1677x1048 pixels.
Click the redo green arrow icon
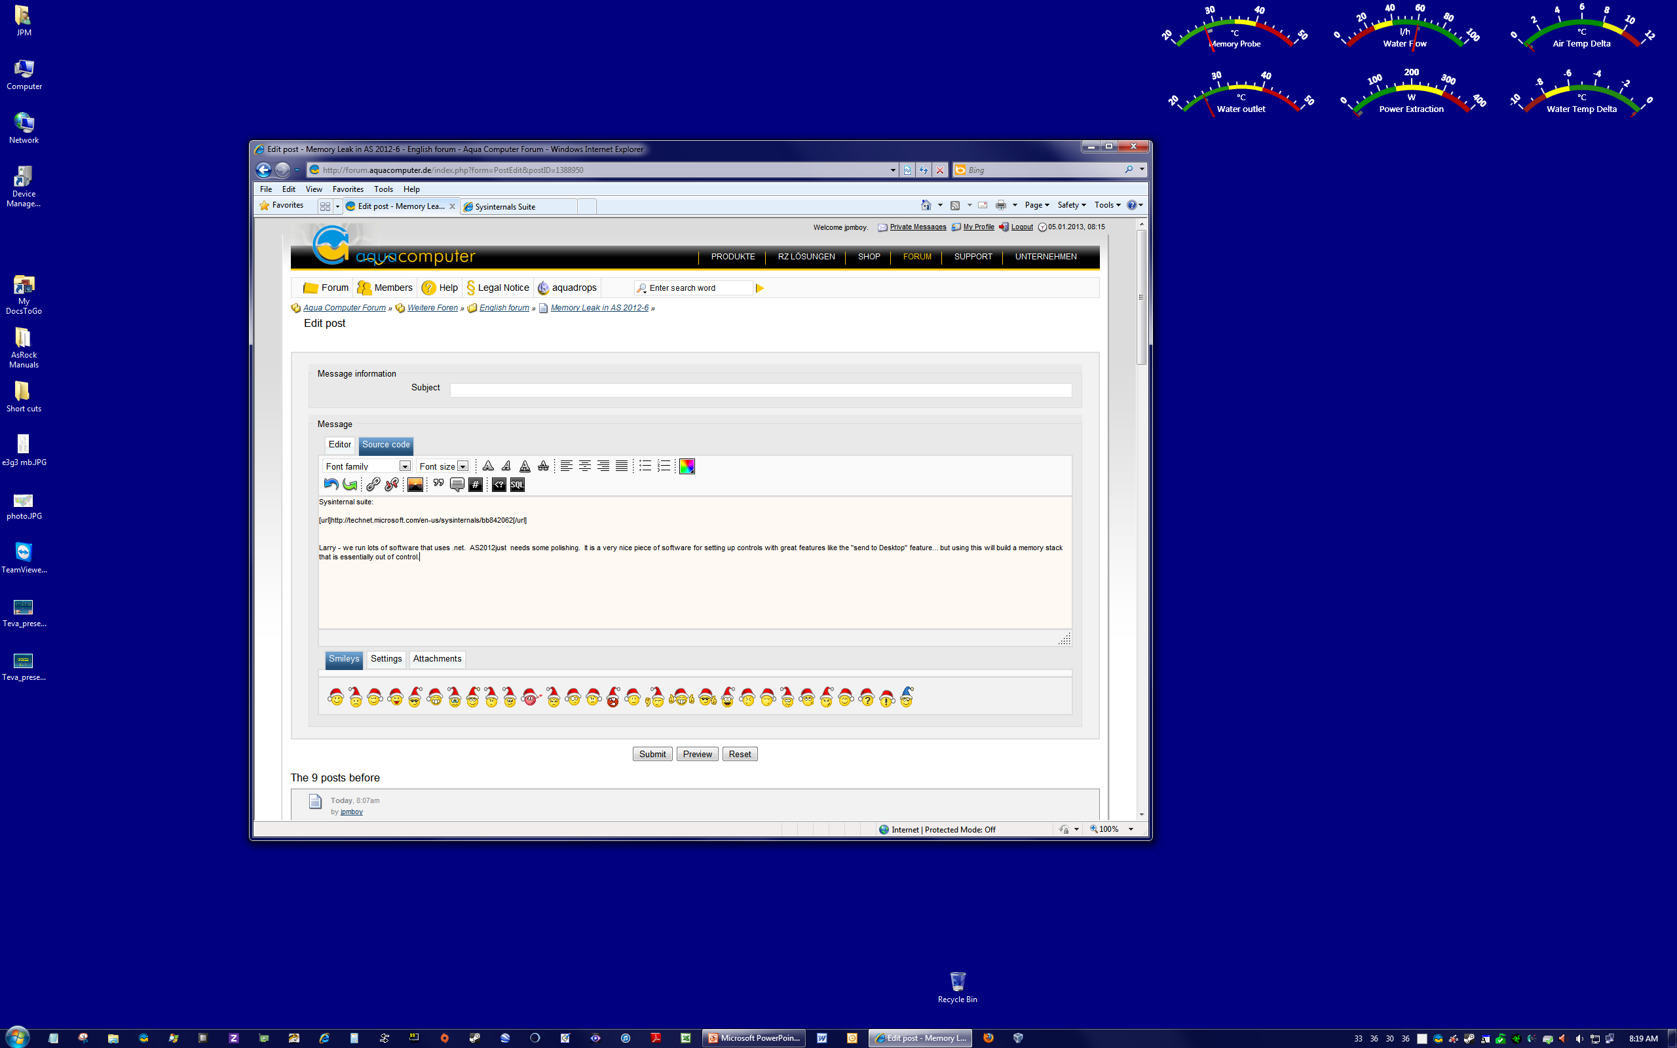click(350, 485)
